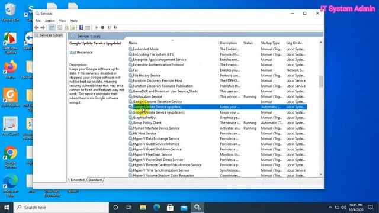Sort by the Status column header
The image size is (379, 213).
point(248,43)
